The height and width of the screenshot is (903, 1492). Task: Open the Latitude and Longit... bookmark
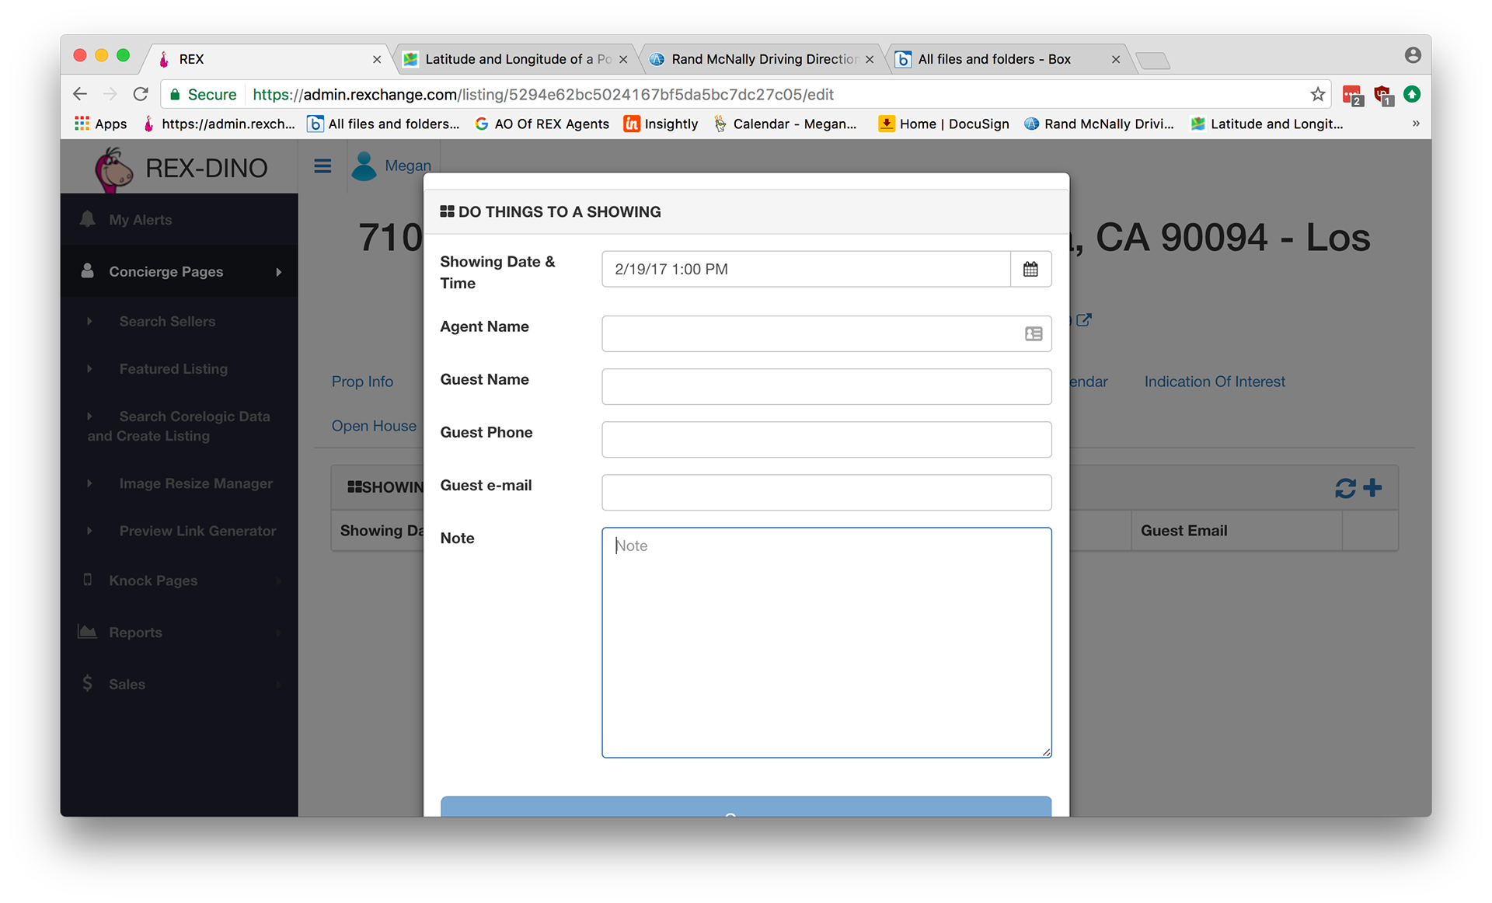(x=1267, y=124)
